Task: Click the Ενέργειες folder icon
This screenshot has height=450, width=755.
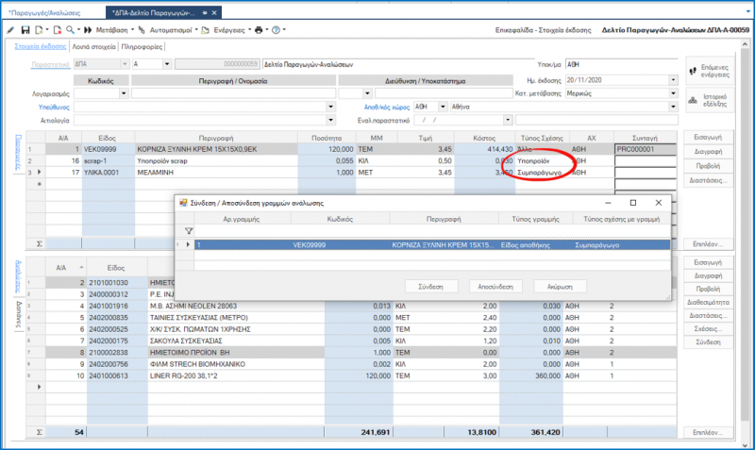Action: click(x=206, y=30)
